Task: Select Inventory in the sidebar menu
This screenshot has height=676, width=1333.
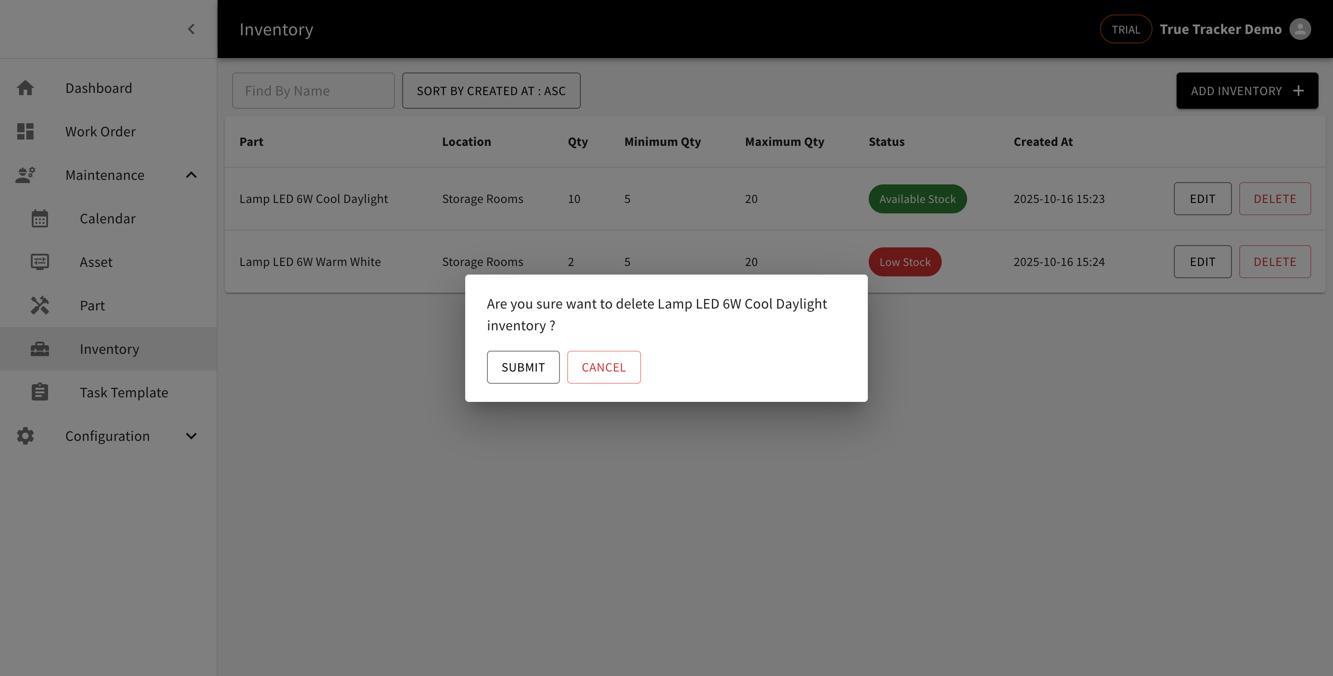Action: coord(109,348)
